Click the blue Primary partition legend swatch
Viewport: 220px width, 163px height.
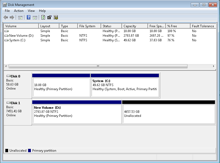30,151
